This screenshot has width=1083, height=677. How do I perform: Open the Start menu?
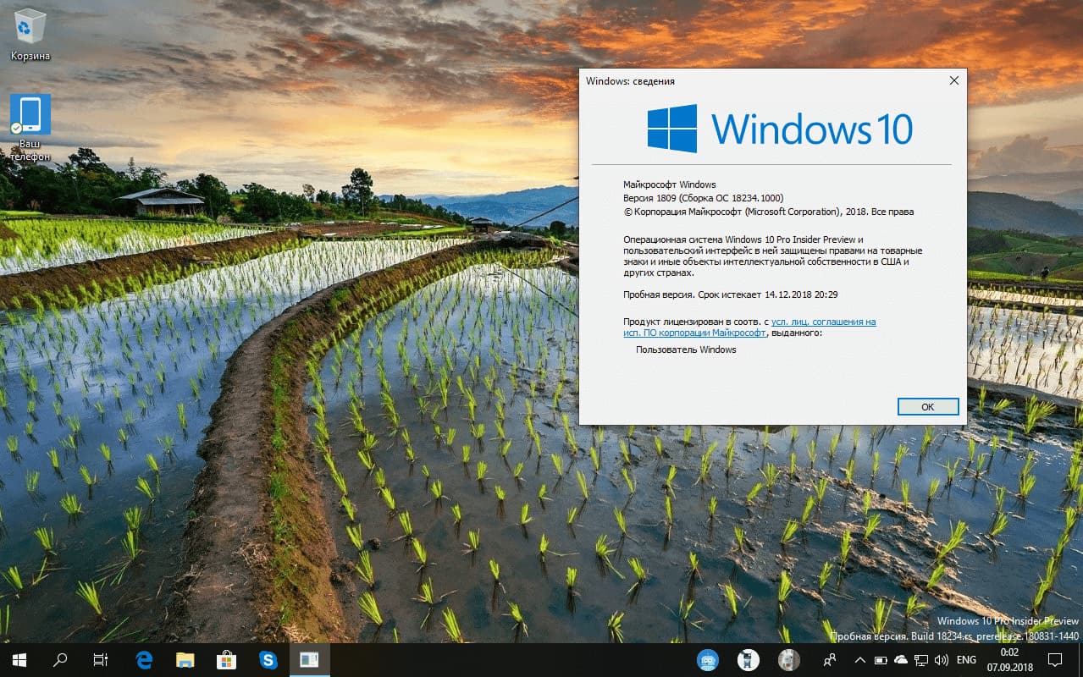click(17, 659)
